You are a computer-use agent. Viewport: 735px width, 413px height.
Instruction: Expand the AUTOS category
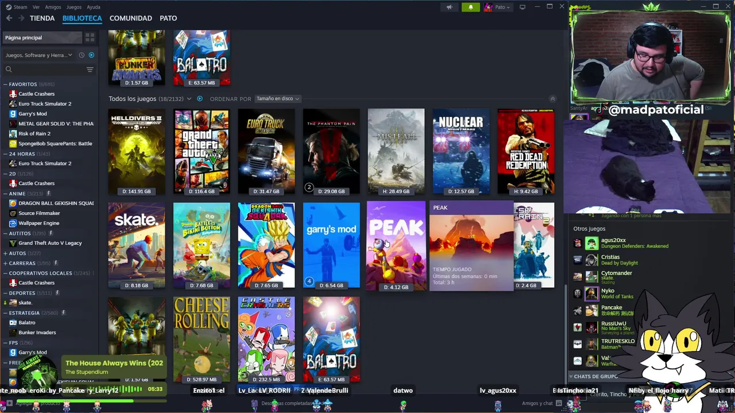click(x=5, y=253)
